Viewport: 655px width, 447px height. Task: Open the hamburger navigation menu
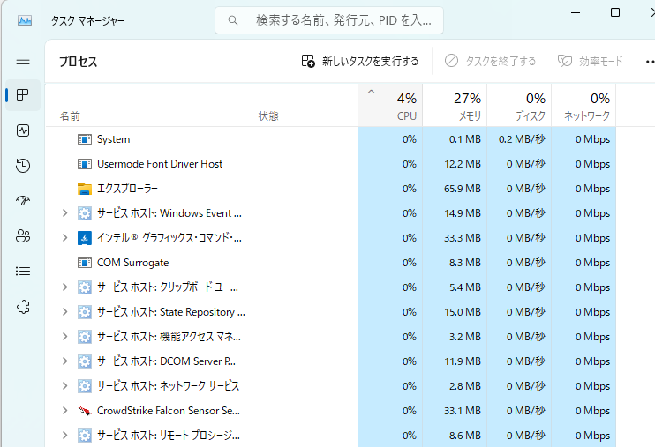tap(23, 60)
